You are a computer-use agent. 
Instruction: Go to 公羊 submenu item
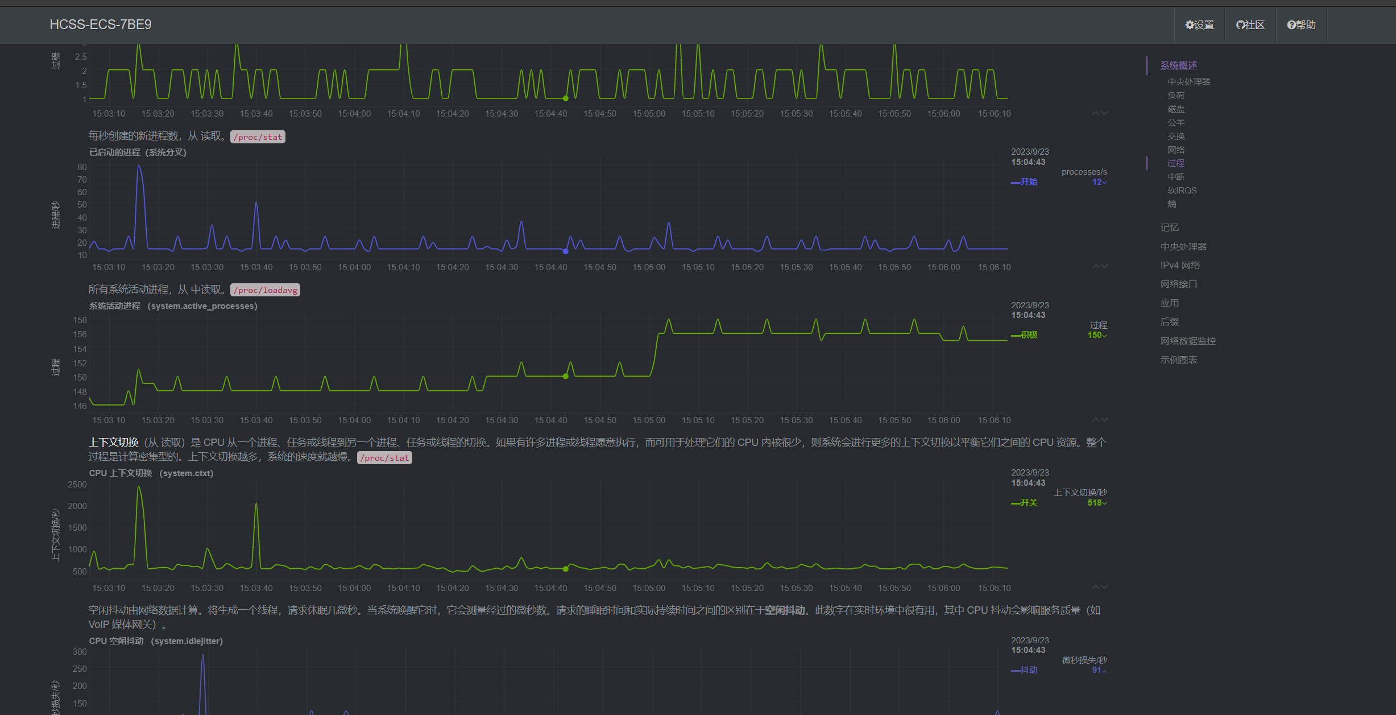[1176, 123]
